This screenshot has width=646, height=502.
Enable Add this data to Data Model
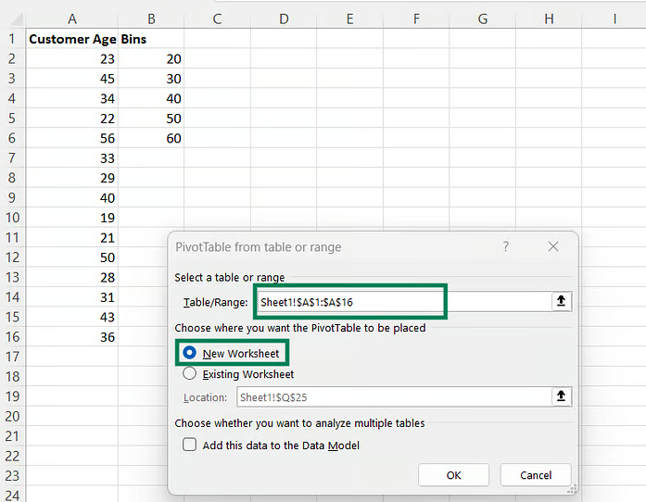pos(190,445)
